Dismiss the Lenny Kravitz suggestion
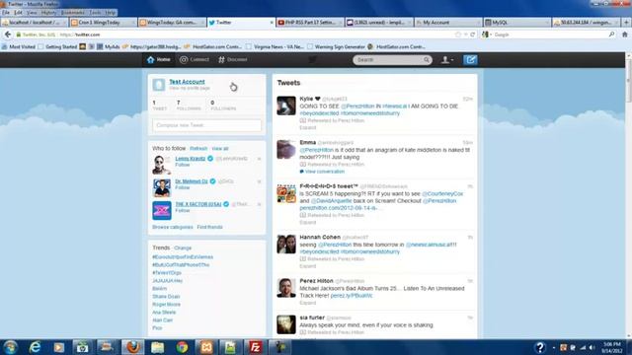Viewport: 632px width, 355px height. point(259,159)
